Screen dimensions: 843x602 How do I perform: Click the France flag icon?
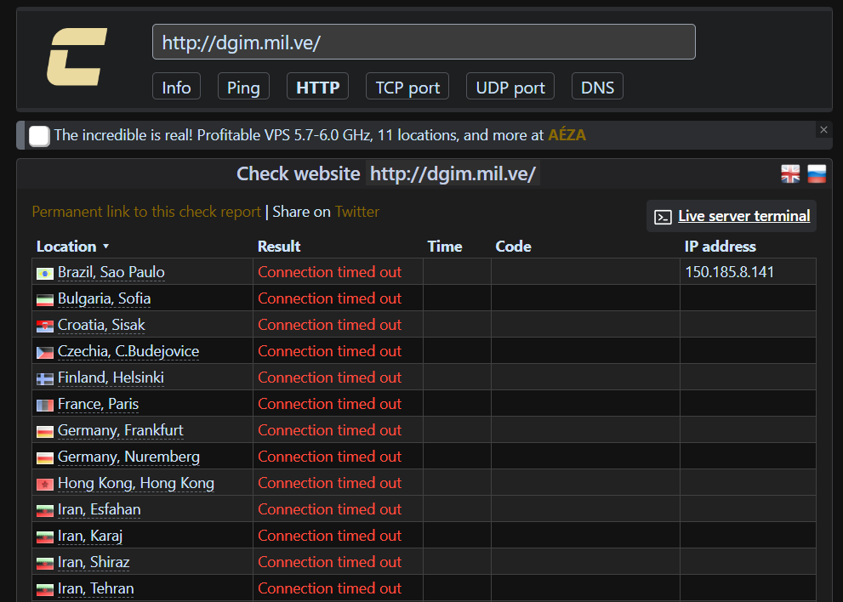tap(44, 406)
